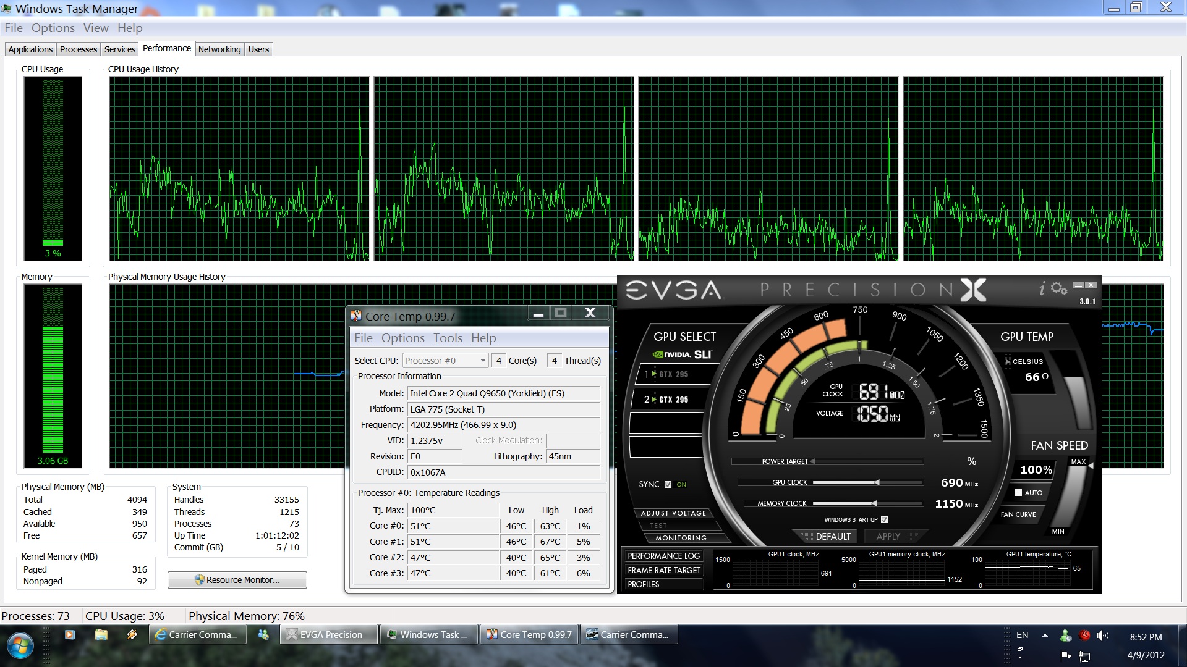
Task: Click the Windows Start orb
Action: (20, 646)
